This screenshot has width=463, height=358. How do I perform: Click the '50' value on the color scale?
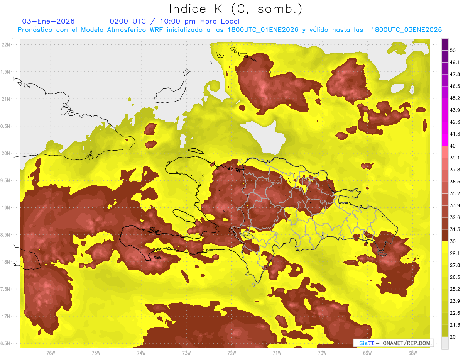click(x=453, y=51)
